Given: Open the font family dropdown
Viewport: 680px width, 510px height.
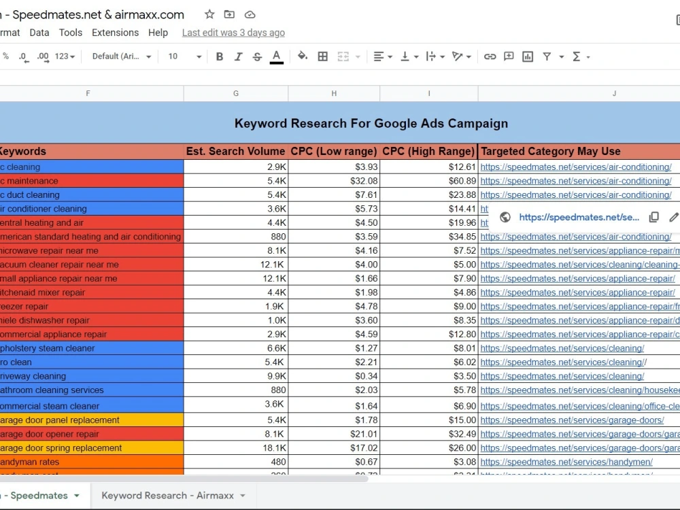Looking at the screenshot, I should click(x=122, y=56).
